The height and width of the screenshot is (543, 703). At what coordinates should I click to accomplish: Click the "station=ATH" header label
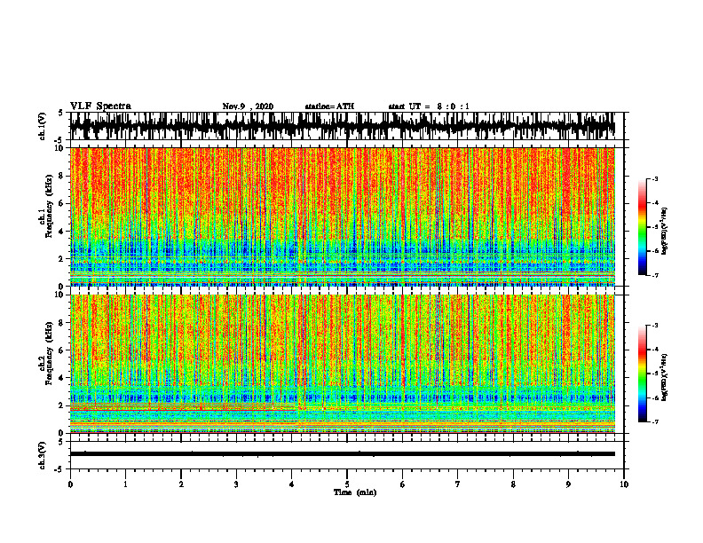click(x=329, y=106)
